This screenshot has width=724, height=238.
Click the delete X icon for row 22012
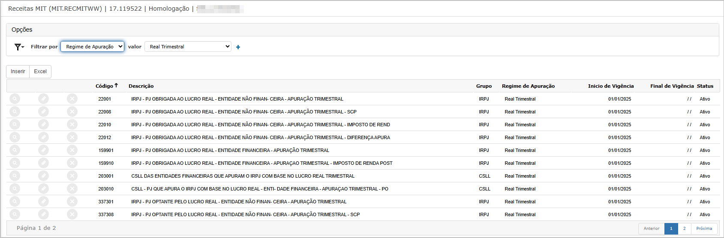[72, 137]
